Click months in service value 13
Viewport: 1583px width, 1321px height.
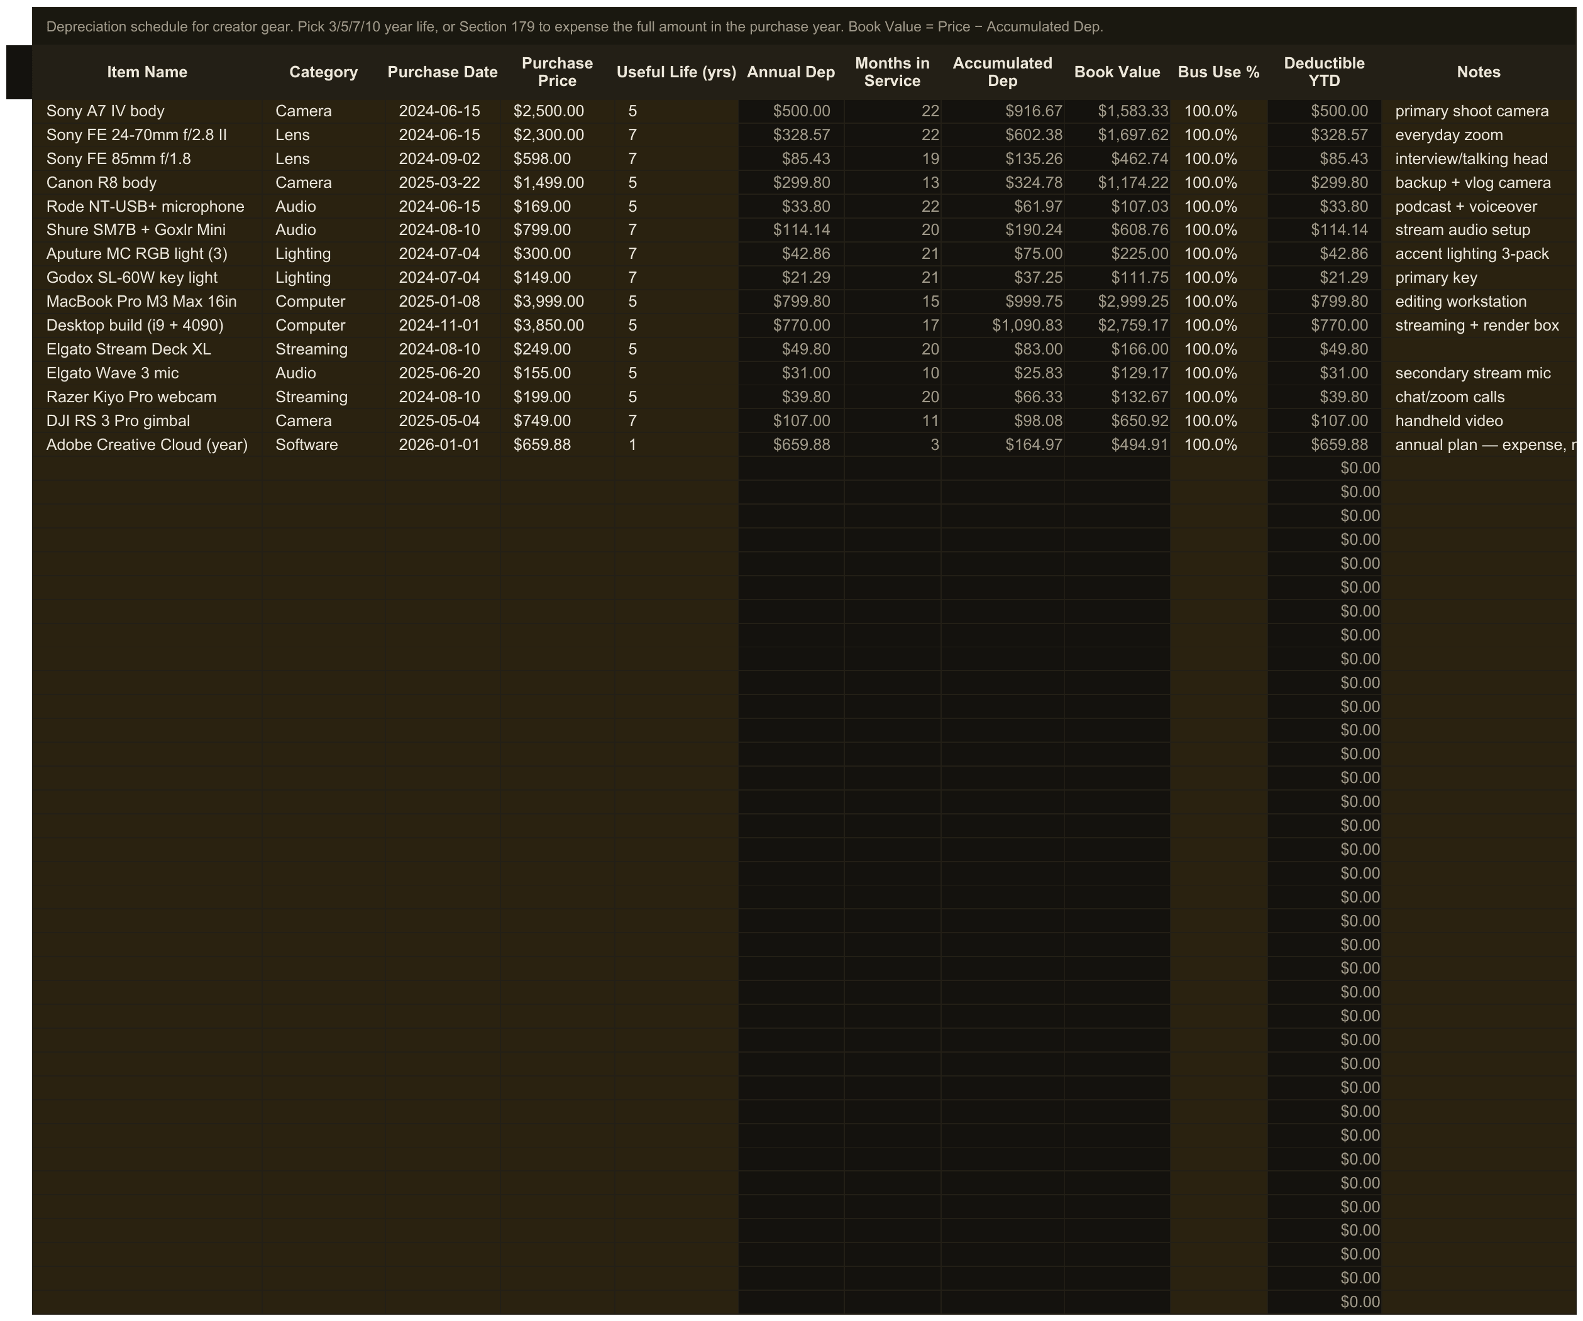pyautogui.click(x=893, y=183)
